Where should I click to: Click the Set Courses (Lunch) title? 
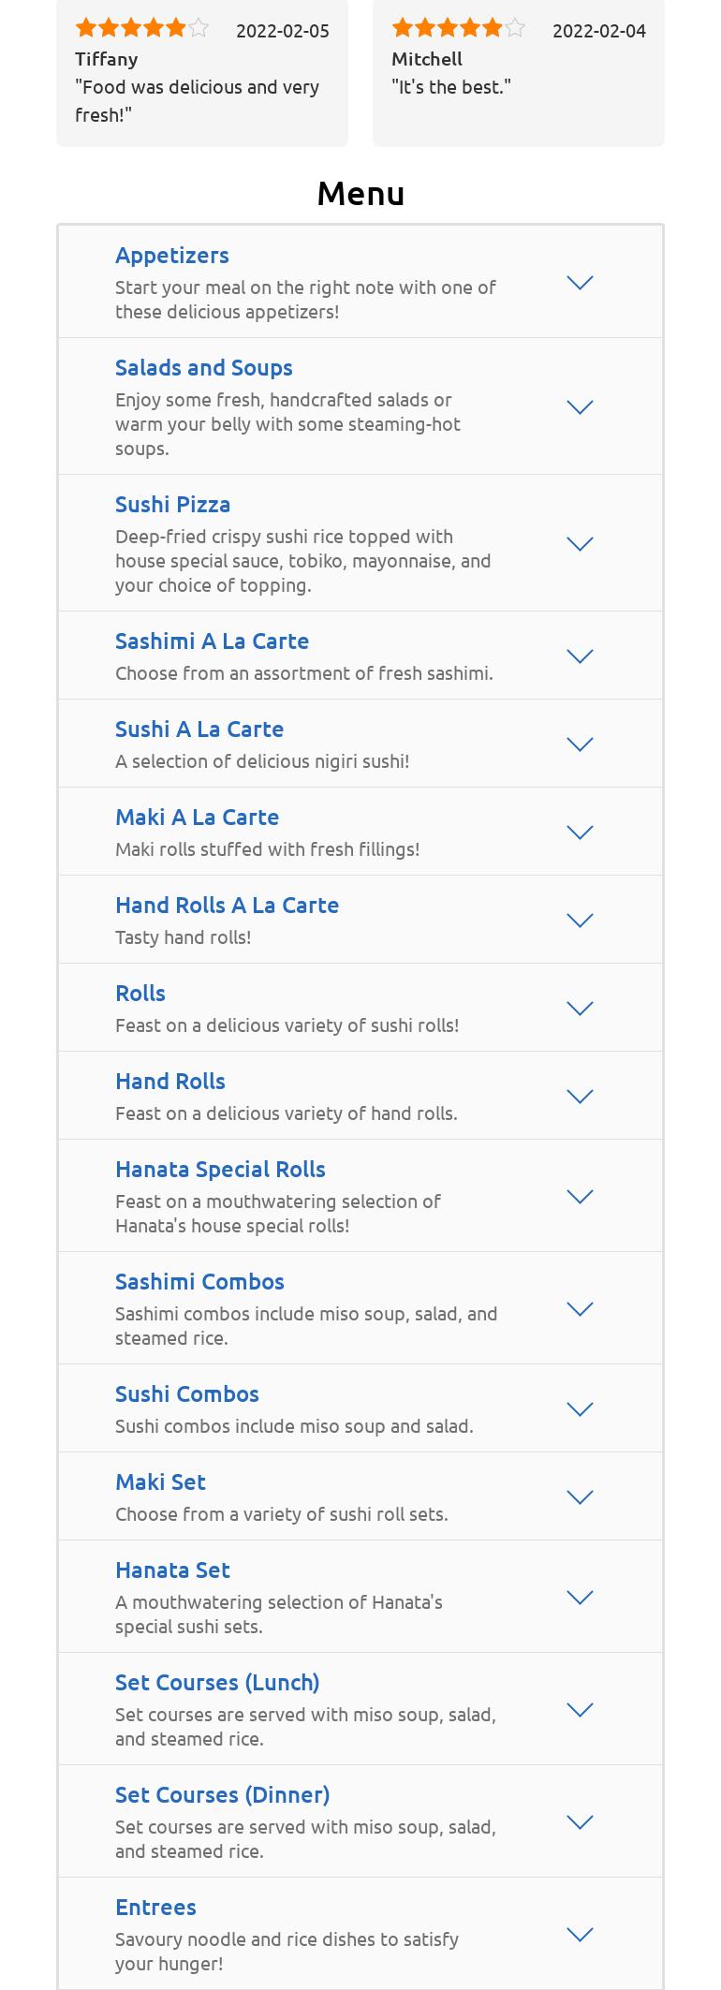coord(217,1683)
